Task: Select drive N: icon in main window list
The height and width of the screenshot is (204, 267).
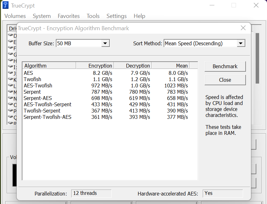Action: click(10, 98)
